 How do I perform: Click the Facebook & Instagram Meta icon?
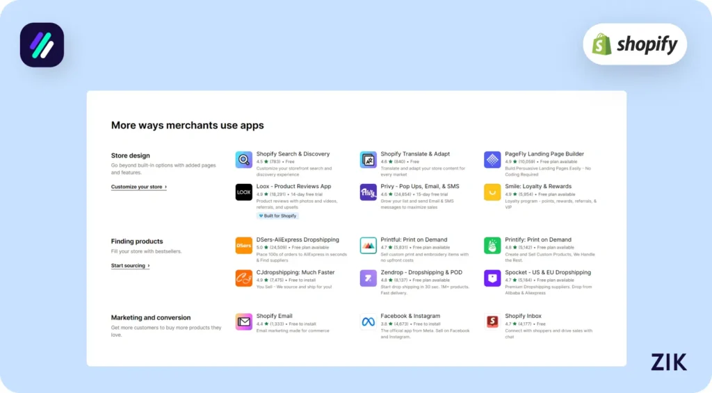pos(369,321)
